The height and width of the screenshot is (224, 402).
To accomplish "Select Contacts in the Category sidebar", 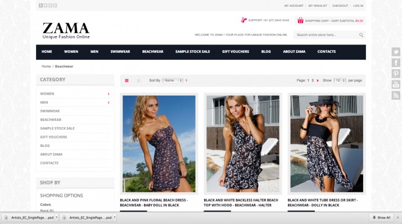I will pyautogui.click(x=49, y=163).
